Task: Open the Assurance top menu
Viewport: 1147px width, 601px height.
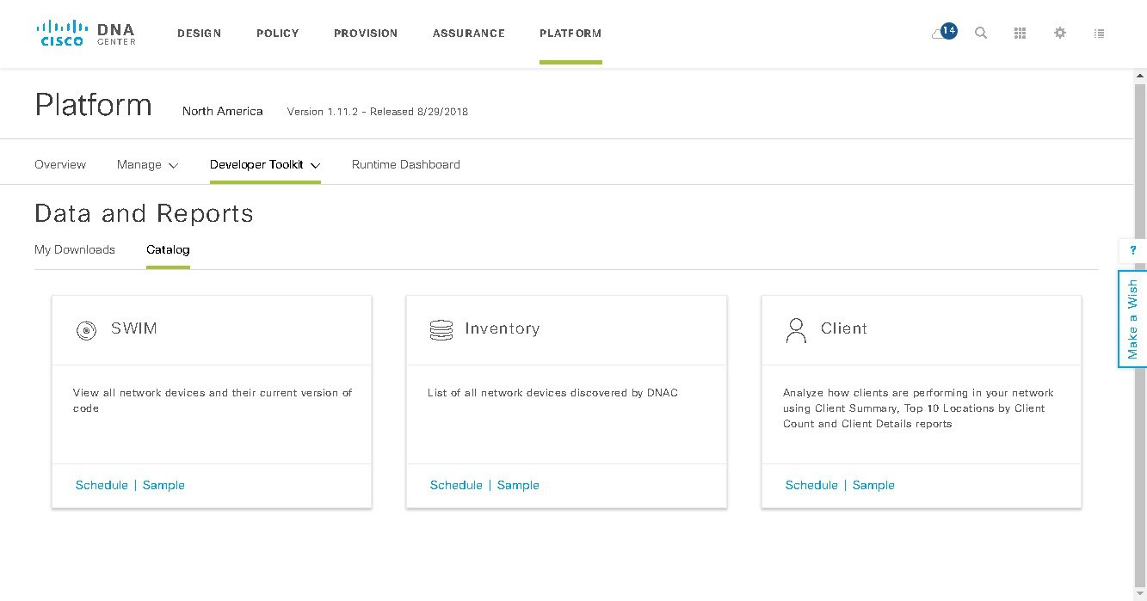Action: coord(469,33)
